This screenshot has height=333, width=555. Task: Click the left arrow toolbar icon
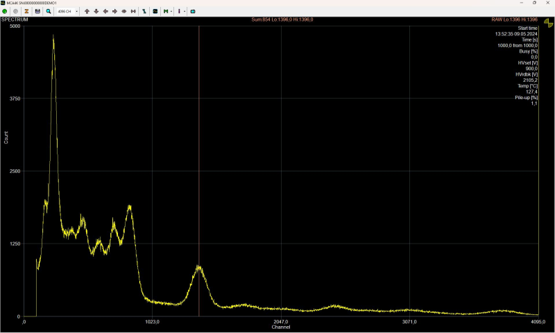[x=105, y=11]
